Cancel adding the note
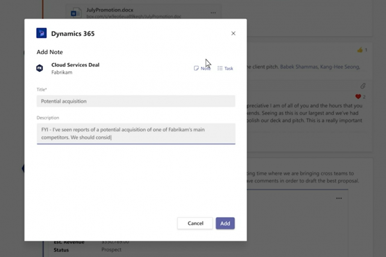Viewport: 386px width, 257px height. pyautogui.click(x=195, y=224)
